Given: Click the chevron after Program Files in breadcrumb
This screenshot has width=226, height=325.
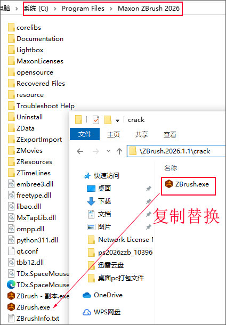Looking at the screenshot, I should (x=111, y=9).
